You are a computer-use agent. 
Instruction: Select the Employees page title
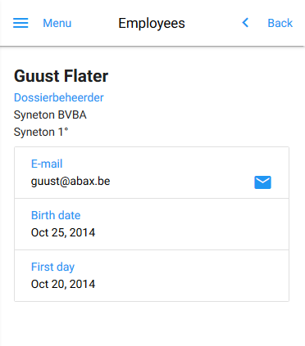click(x=152, y=23)
